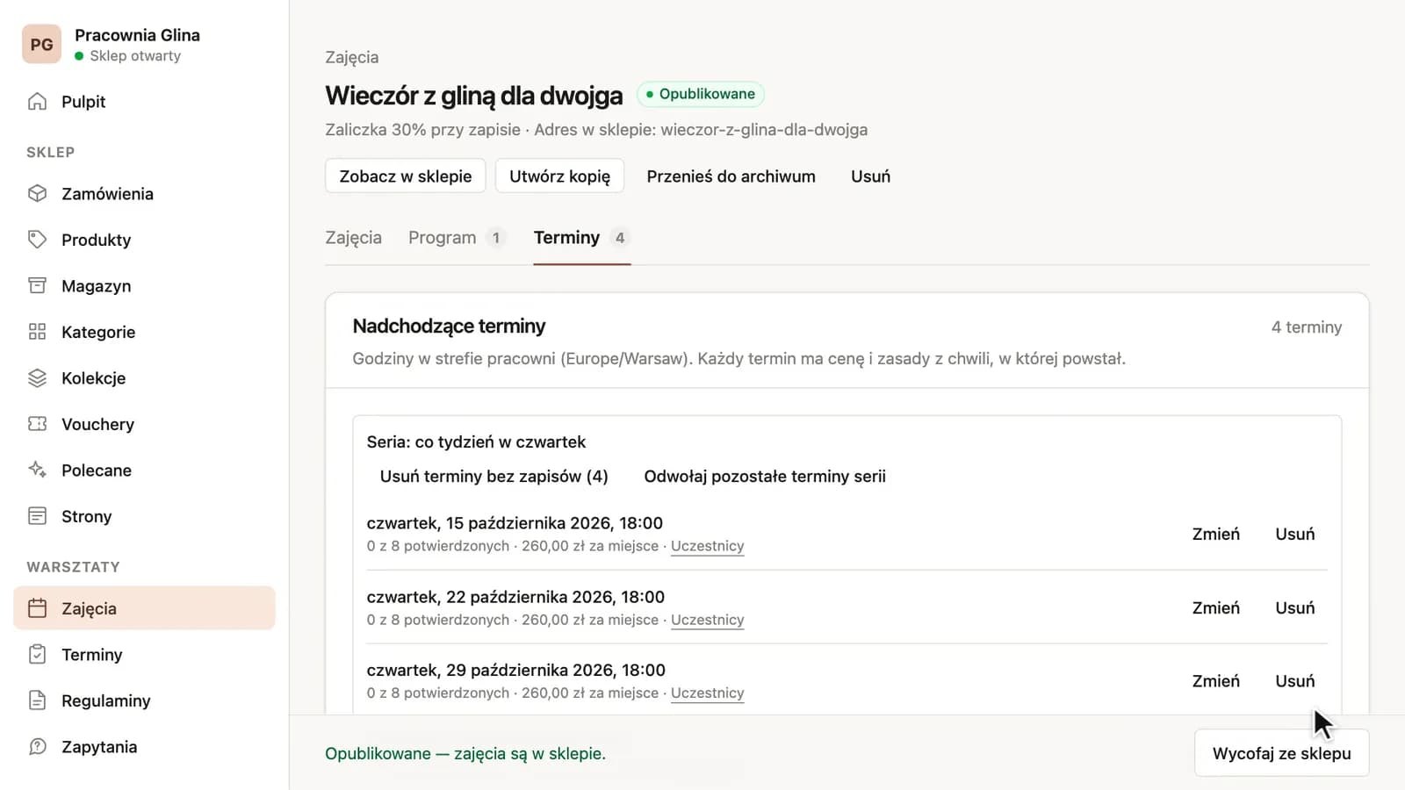Viewport: 1405px width, 790px height.
Task: Click Utwórz kopię button
Action: (x=559, y=176)
